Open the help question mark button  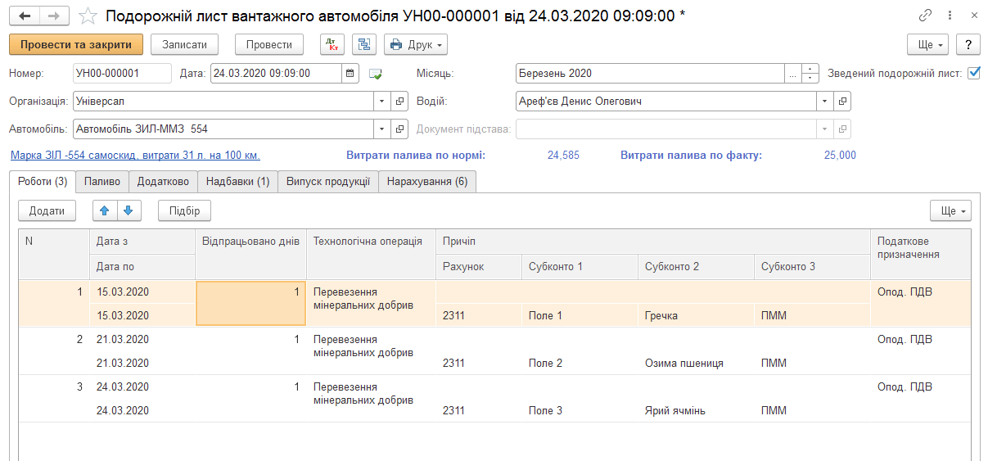click(968, 44)
